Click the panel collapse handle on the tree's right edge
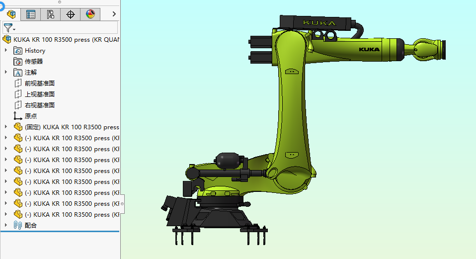 tap(122, 204)
